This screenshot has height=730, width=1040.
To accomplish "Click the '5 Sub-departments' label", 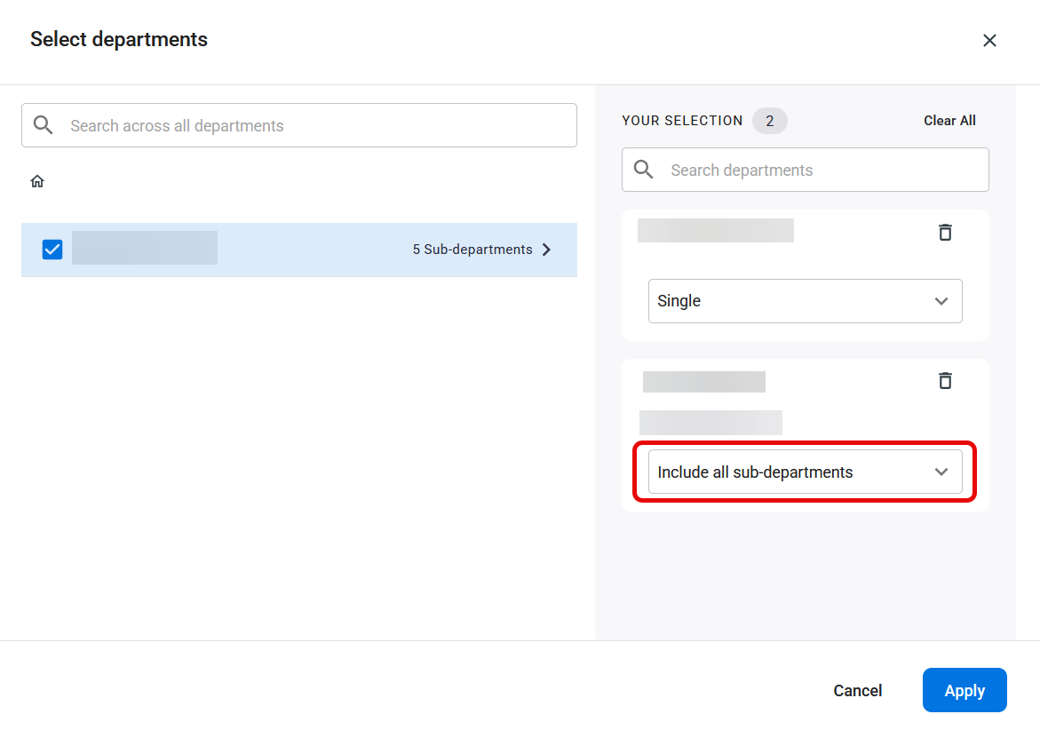I will [x=472, y=250].
